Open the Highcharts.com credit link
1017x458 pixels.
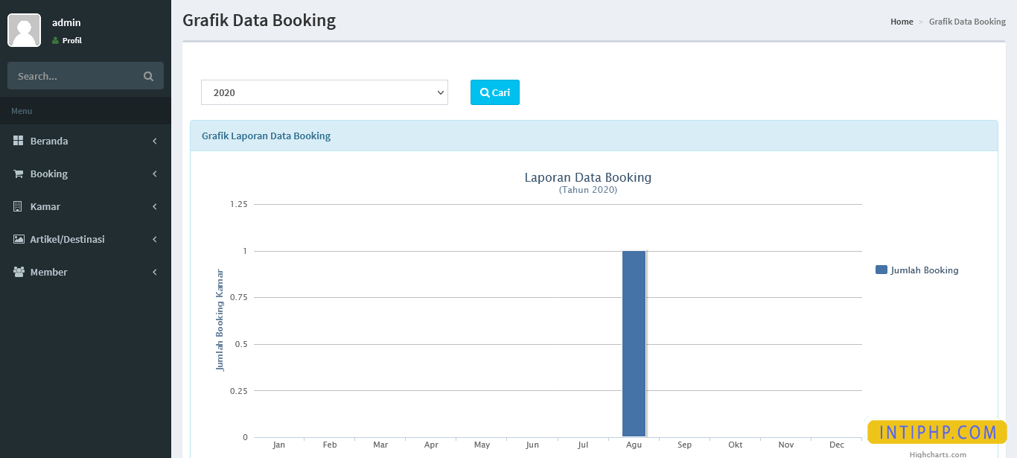click(x=937, y=454)
